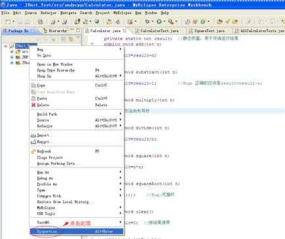Expand the JUnit library tree node
Screen dimensions: 285x239
[12, 62]
